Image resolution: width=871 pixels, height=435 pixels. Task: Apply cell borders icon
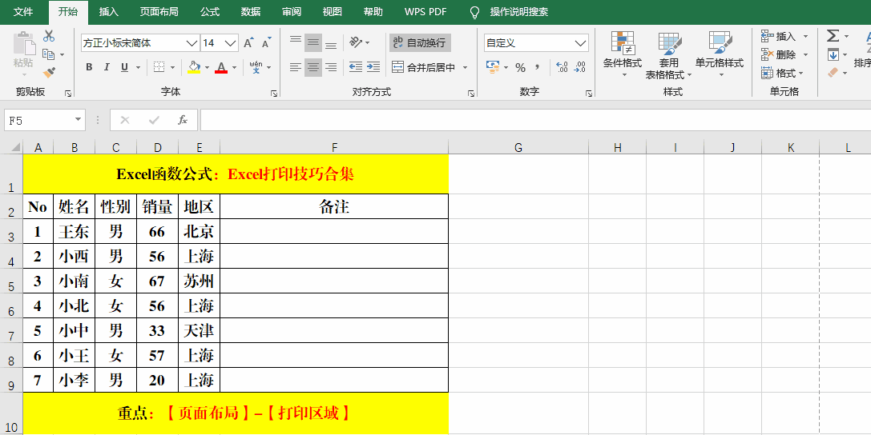point(159,67)
